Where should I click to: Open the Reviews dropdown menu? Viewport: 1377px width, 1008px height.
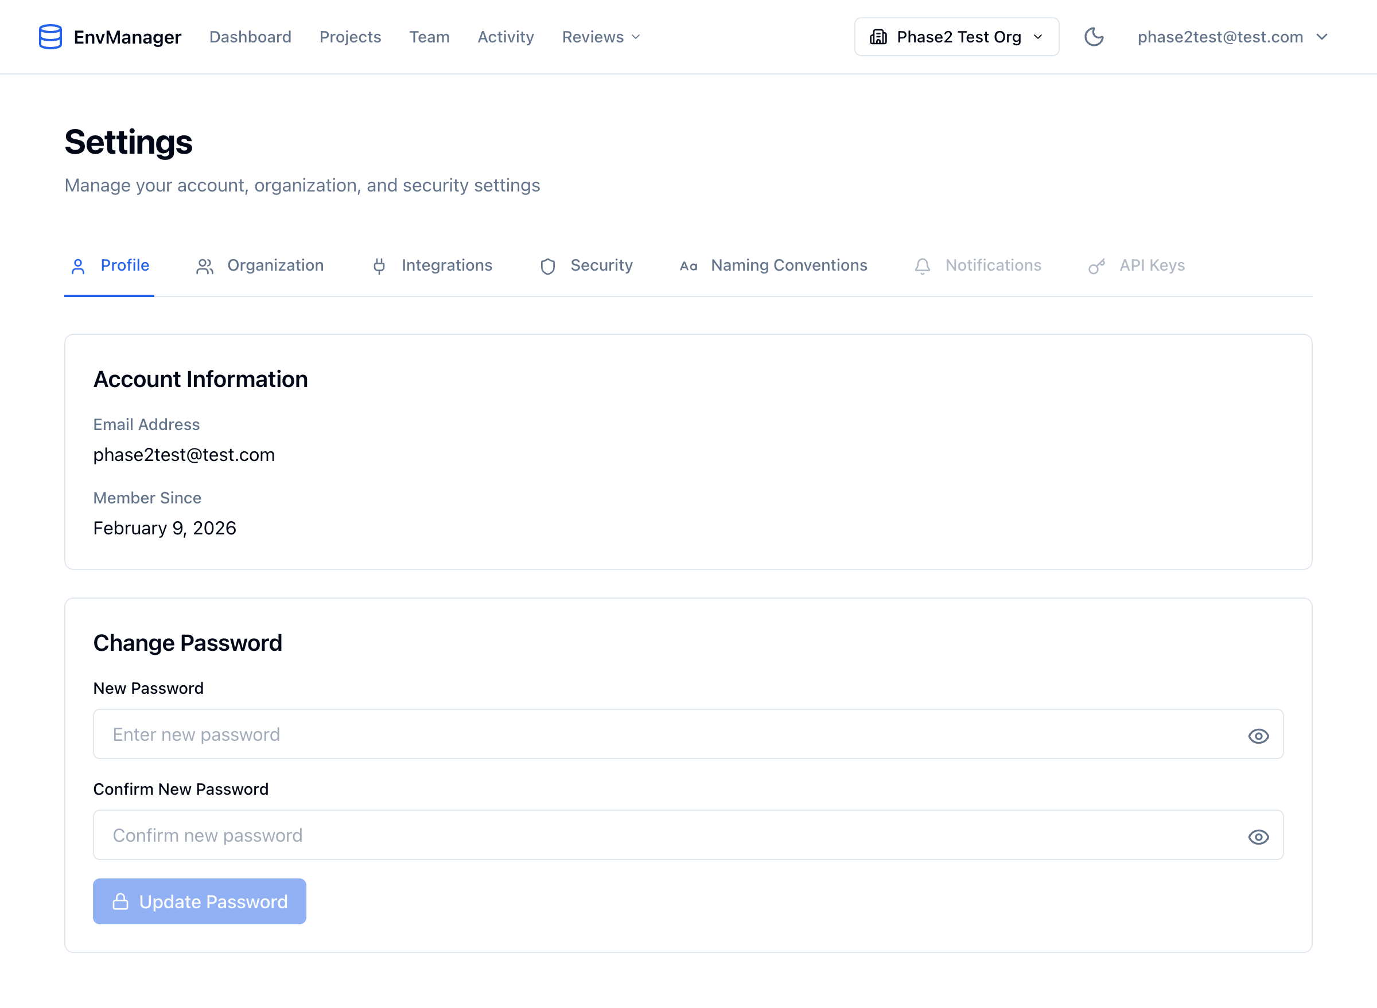[x=600, y=37]
